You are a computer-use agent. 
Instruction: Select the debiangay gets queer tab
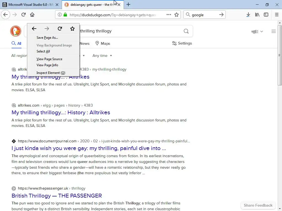(93, 4)
